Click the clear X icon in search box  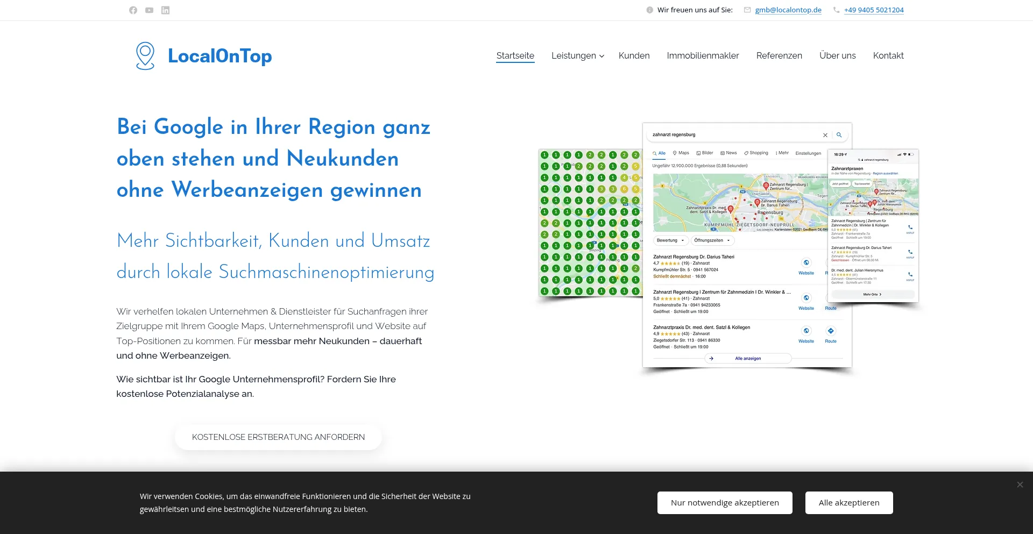[x=825, y=135]
